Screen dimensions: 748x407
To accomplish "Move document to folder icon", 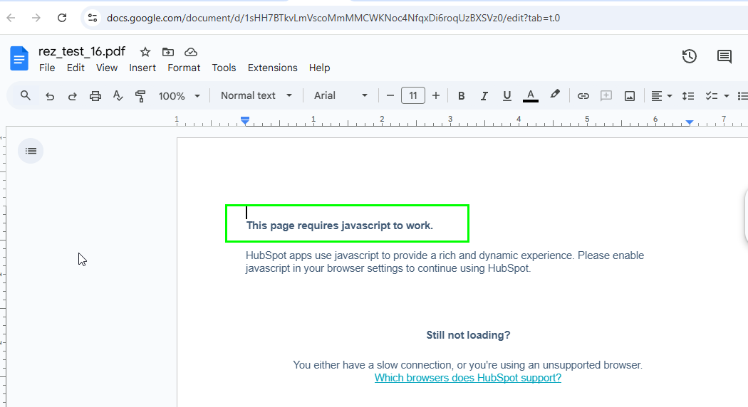I will 168,52.
